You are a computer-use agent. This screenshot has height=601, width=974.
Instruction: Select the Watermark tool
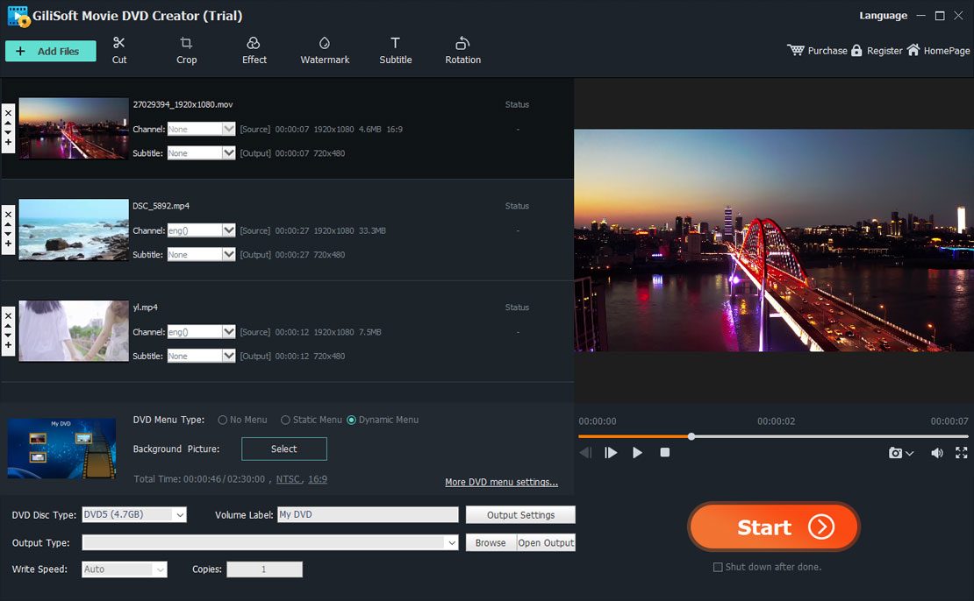[325, 50]
